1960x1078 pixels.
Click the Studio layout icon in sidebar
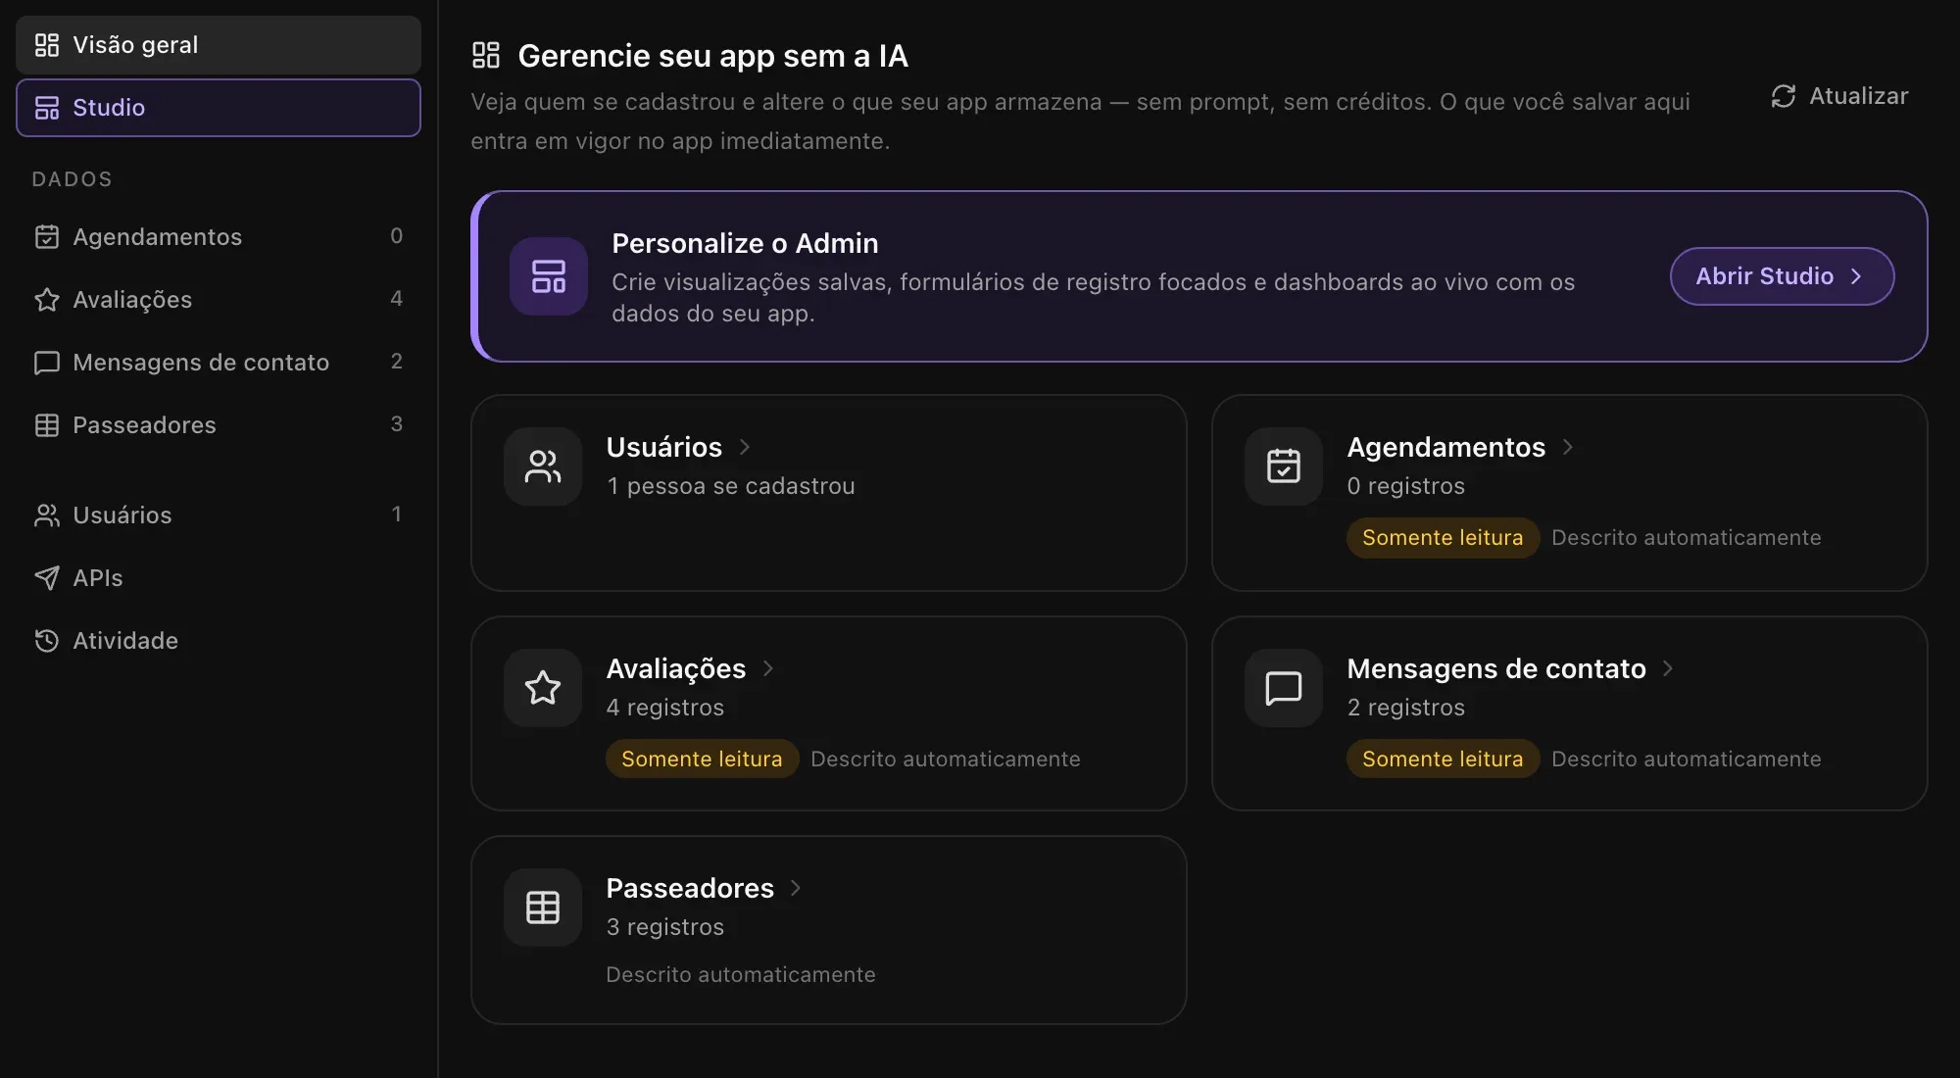pos(47,108)
